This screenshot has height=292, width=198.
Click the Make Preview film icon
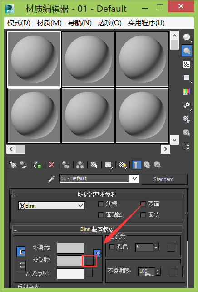point(187,105)
